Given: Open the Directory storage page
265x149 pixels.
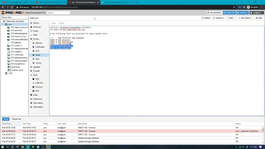Looking at the screenshot, I should (x=39, y=87).
